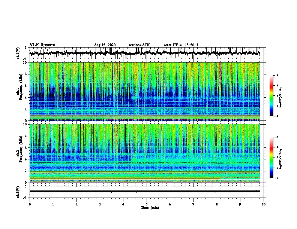
Task: Click the "4" frequency tick of ch.2 spectrogram
Action: click(26, 159)
